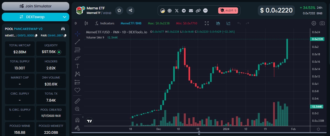Click the binoculars icon beside the pool name
The width and height of the screenshot is (330, 136).
[x=63, y=28]
